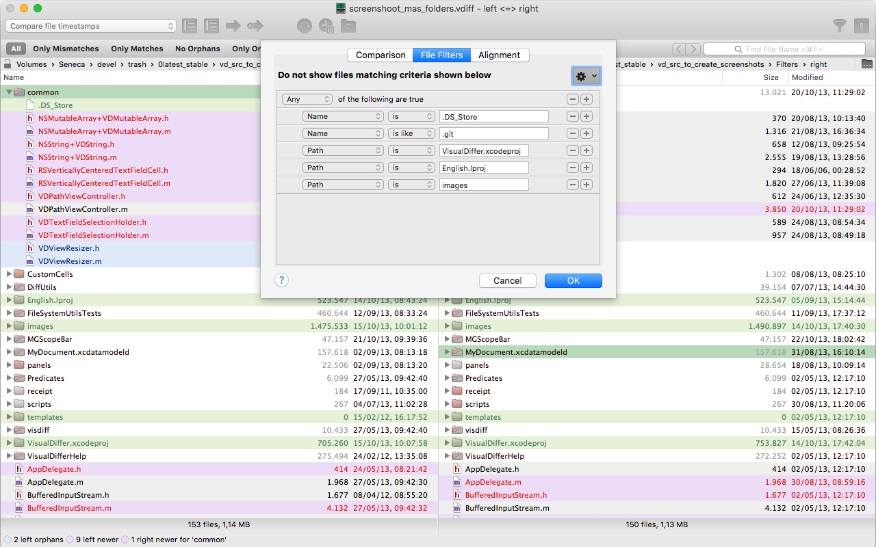Click the left AppDelegate.m file icon
Screen dimensions: 876x547
(19, 482)
